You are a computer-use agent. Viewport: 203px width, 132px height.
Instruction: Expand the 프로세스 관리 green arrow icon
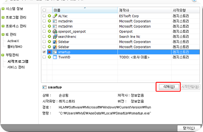click(3, 26)
